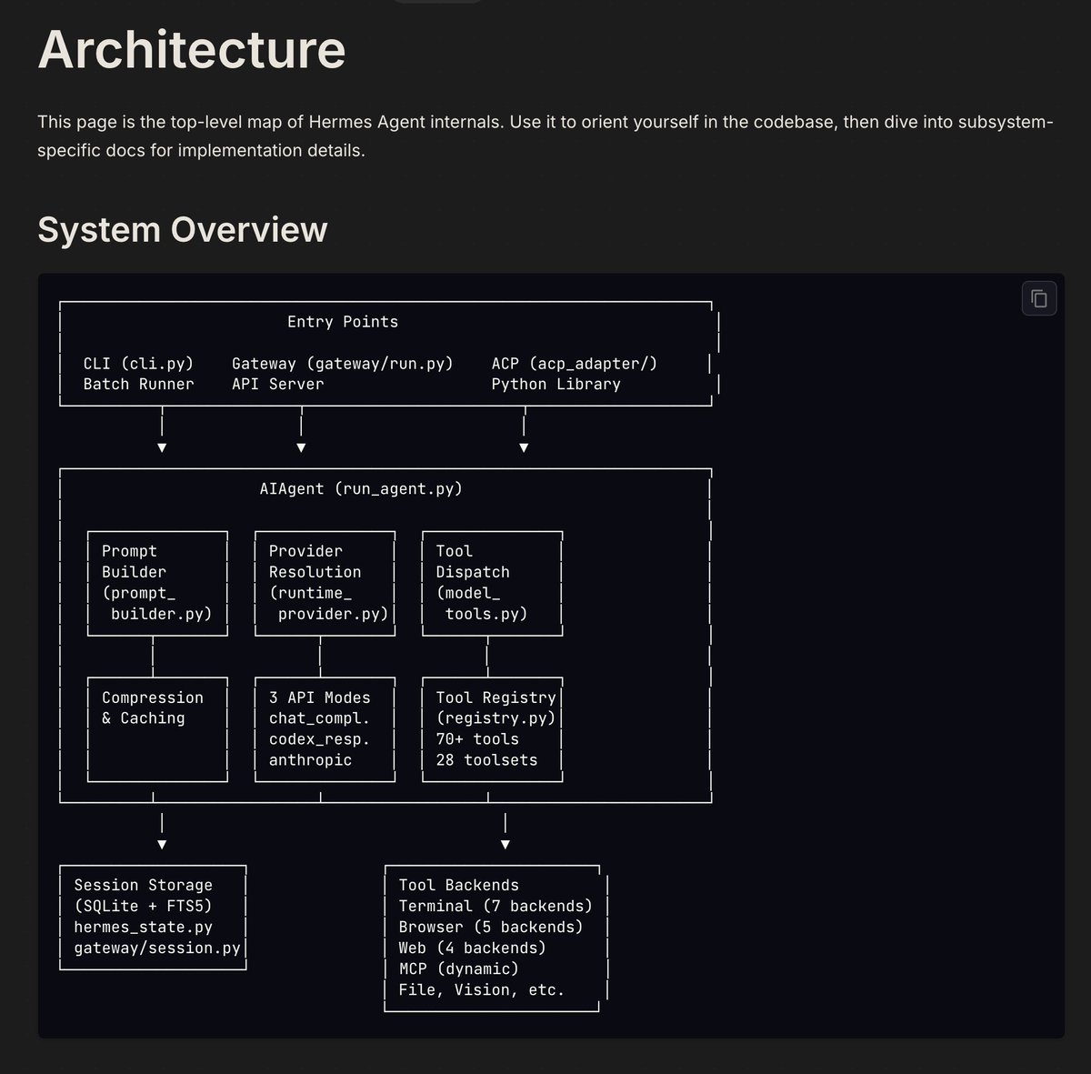Click the System Overview heading
Viewport: 1091px width, 1074px height.
click(183, 229)
